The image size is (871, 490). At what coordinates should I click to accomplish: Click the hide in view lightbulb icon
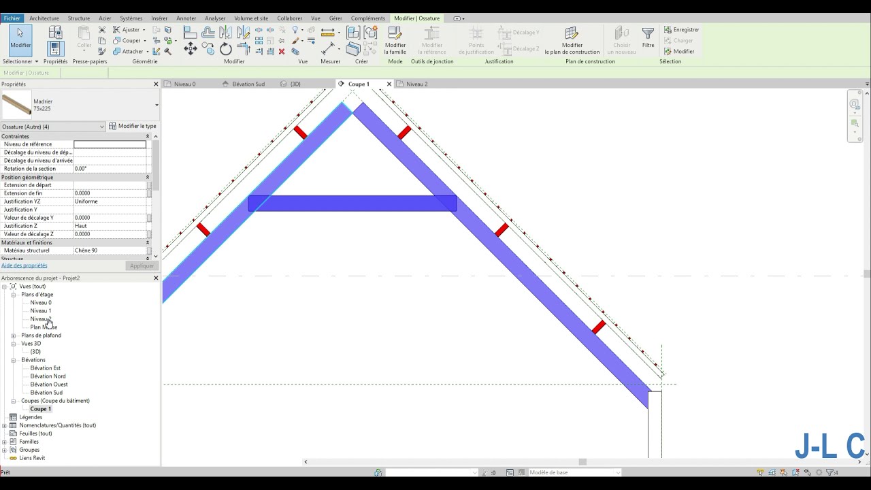pyautogui.click(x=295, y=30)
